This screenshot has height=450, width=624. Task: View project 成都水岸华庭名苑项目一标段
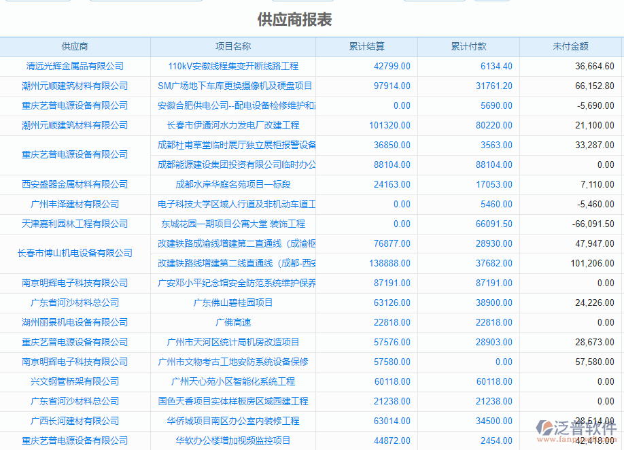coord(232,184)
